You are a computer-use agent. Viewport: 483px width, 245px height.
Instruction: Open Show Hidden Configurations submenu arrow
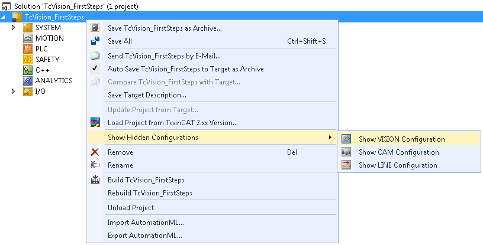330,137
